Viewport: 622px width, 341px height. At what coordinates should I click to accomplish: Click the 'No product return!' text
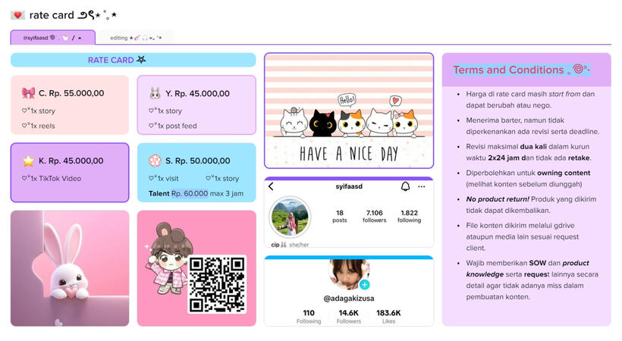pos(498,199)
